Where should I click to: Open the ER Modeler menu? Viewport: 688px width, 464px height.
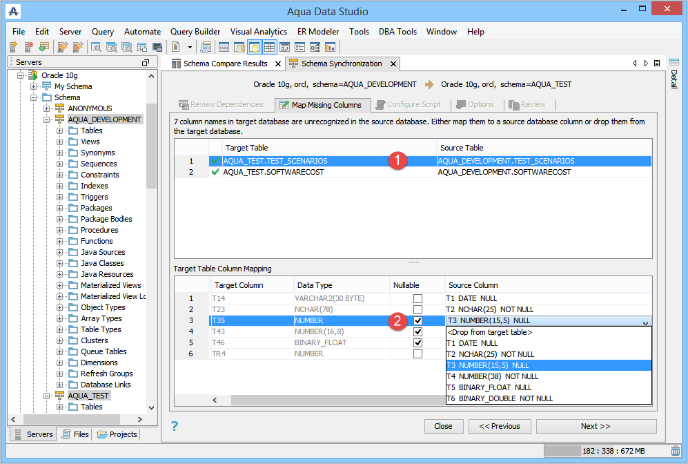318,32
